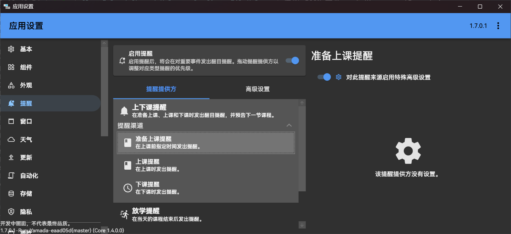The image size is (511, 234).
Task: Collapse the 提醒渠道 channel list
Action: pyautogui.click(x=289, y=125)
